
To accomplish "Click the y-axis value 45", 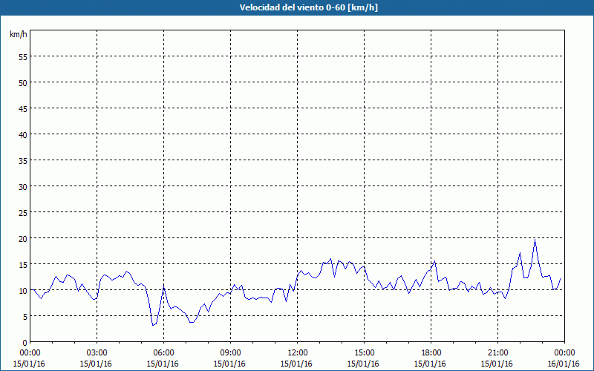I will pos(23,108).
